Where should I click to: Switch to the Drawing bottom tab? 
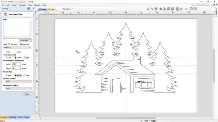coord(4,117)
